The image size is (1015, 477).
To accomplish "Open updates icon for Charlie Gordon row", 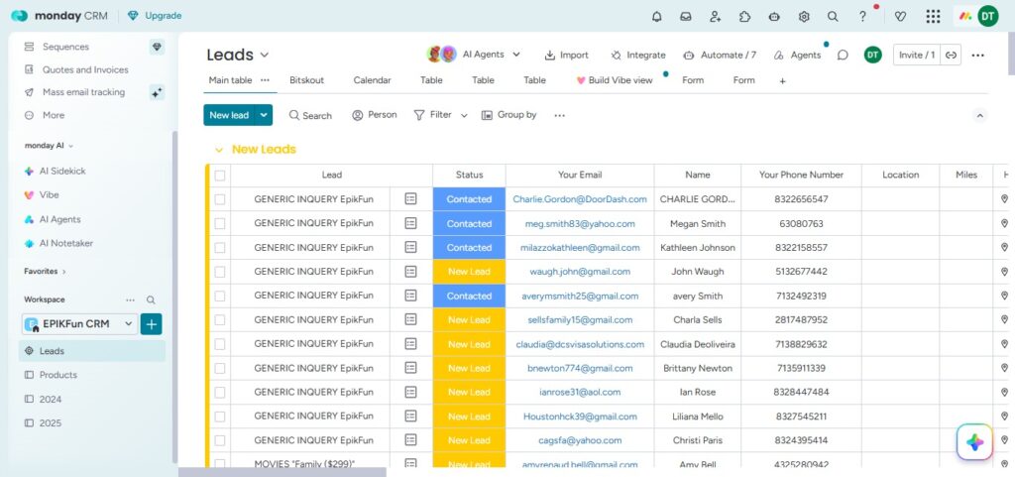I will click(x=410, y=198).
